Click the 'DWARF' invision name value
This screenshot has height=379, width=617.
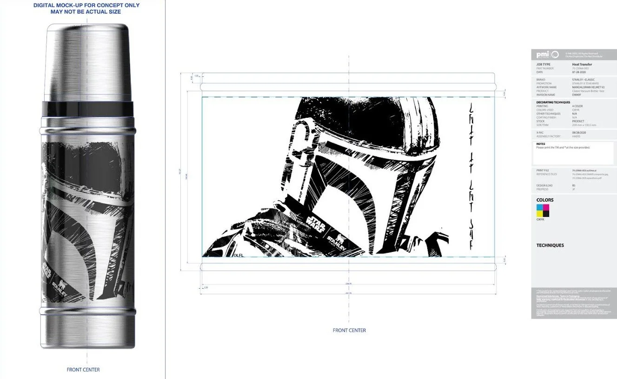(x=577, y=95)
